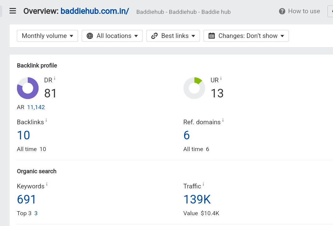This screenshot has width=333, height=226.
Task: Open the hamburger menu icon
Action: tap(13, 11)
